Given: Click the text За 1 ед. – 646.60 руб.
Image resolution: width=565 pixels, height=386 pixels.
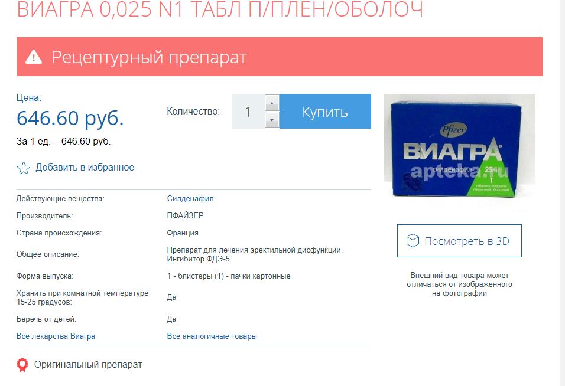Looking at the screenshot, I should (x=63, y=142).
